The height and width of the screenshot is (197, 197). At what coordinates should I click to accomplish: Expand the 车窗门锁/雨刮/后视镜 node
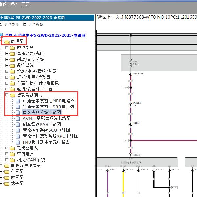click(7, 83)
